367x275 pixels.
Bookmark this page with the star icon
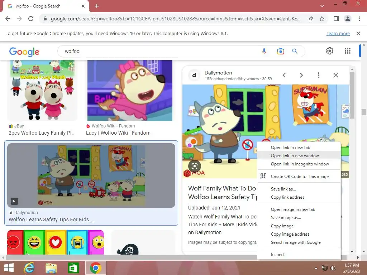click(322, 19)
